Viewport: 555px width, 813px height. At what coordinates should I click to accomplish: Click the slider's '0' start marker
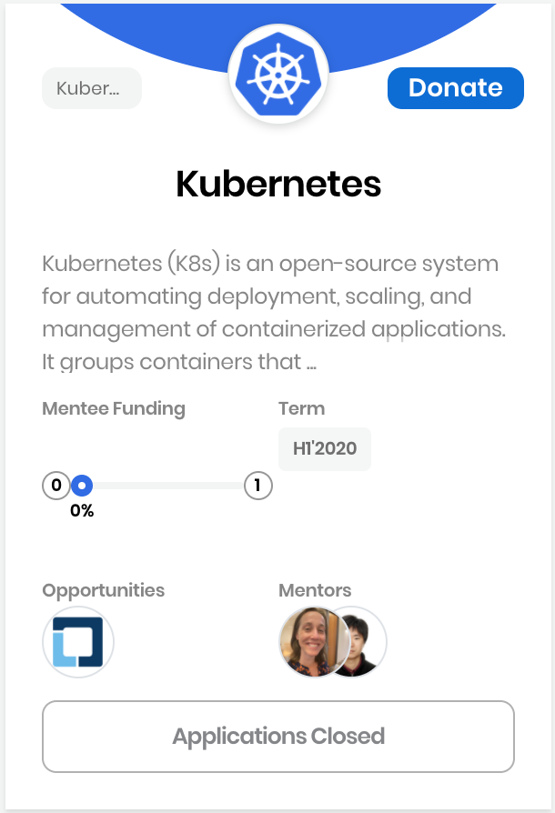(56, 486)
